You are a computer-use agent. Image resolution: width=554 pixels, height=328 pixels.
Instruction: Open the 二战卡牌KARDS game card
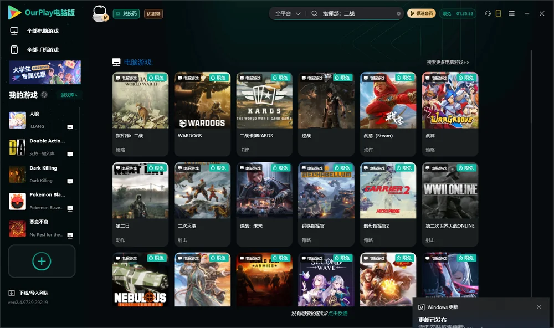click(x=264, y=114)
